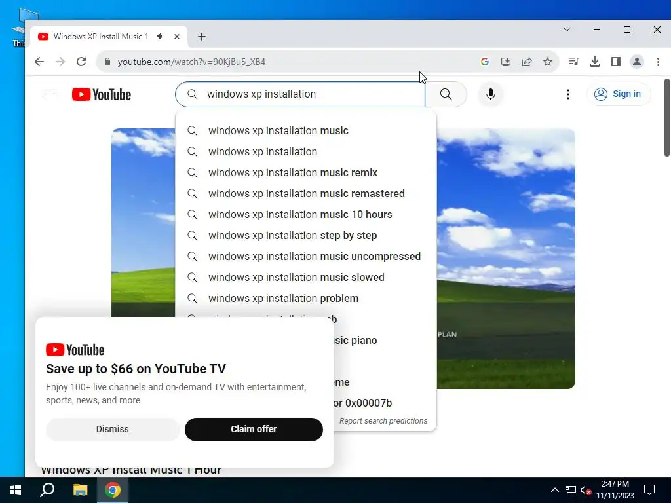This screenshot has height=503, width=671.
Task: Click the Claim offer button
Action: tap(254, 429)
